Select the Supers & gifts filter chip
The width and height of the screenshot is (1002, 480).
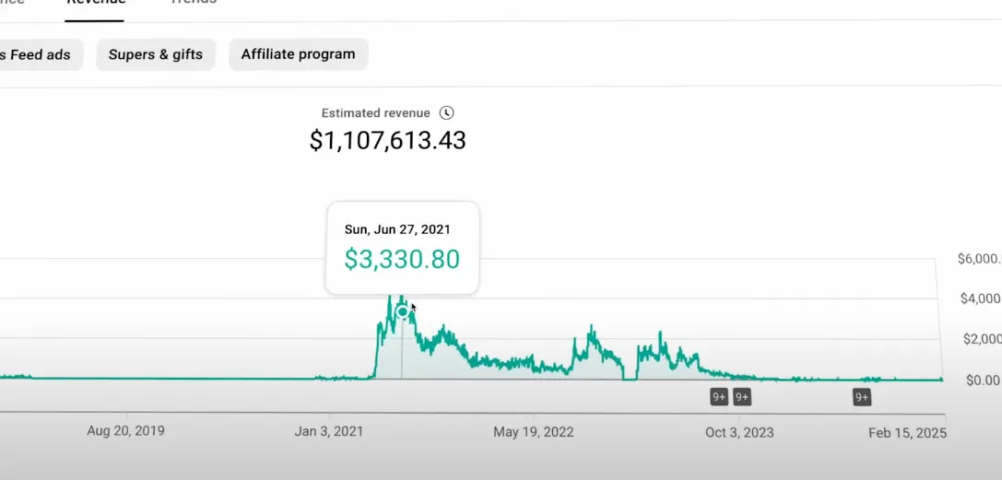click(x=156, y=54)
